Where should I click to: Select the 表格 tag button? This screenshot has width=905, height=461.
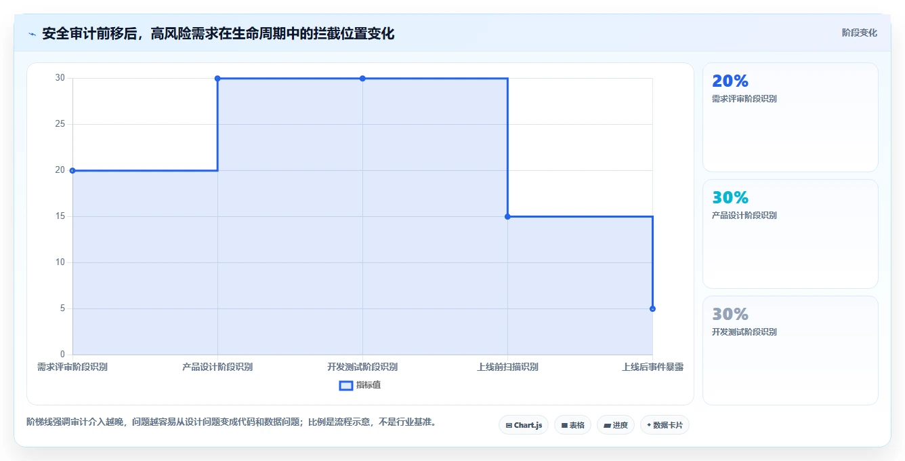[x=572, y=425]
